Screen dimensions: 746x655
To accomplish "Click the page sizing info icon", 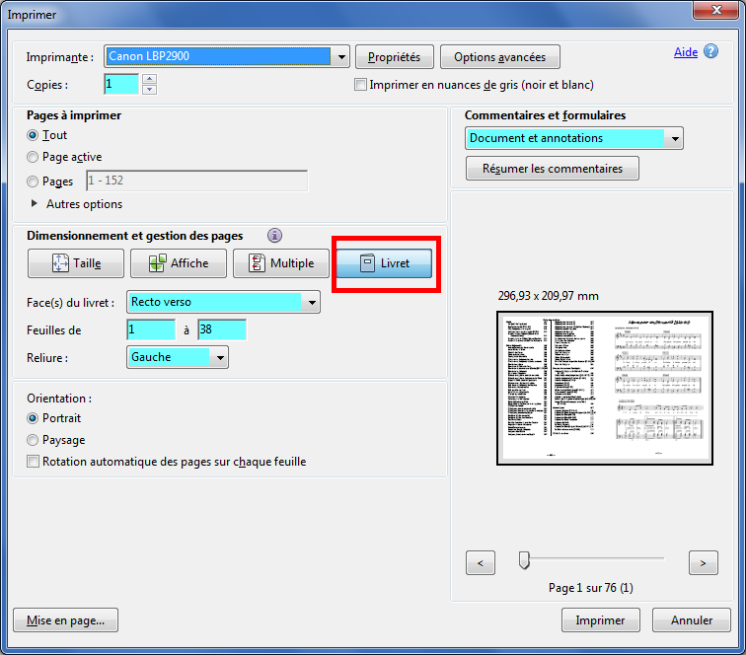I will pos(274,236).
